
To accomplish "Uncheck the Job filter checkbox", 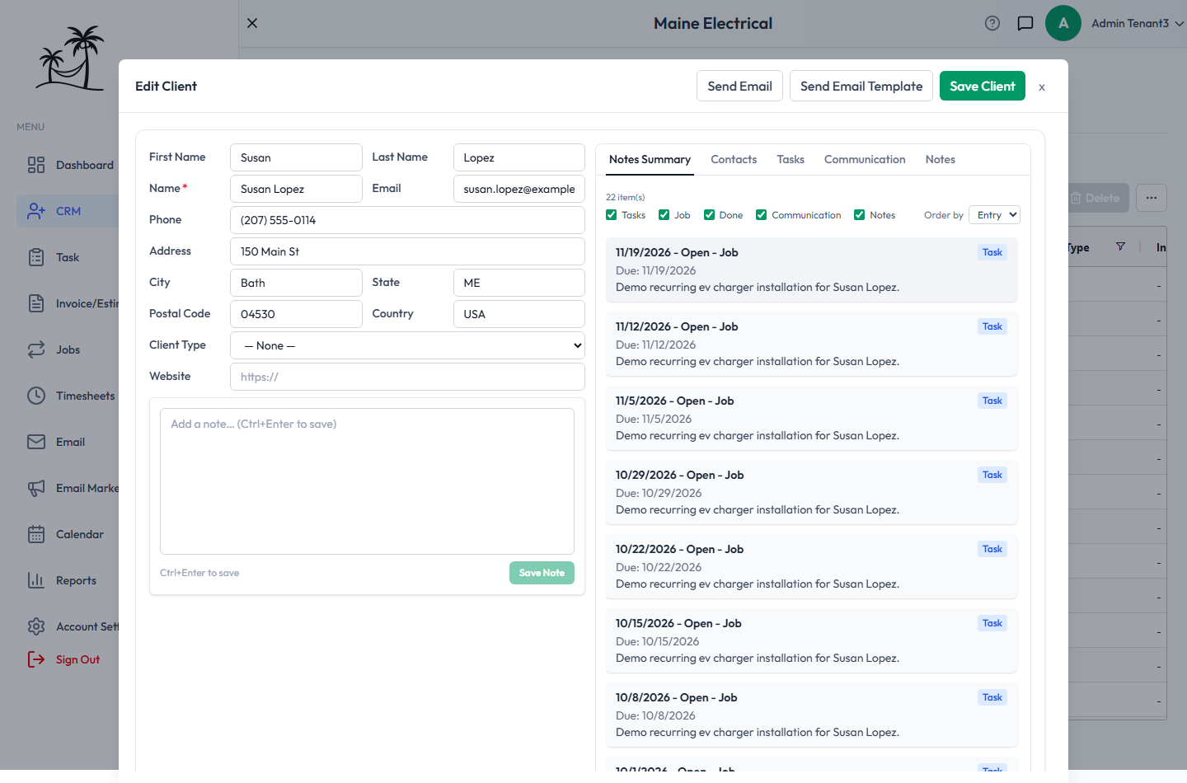I will pyautogui.click(x=664, y=215).
